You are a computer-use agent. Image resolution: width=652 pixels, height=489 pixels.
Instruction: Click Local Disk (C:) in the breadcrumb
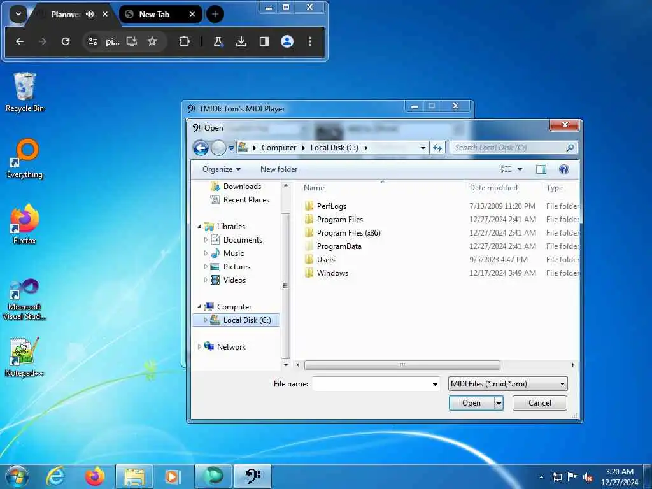coord(334,148)
